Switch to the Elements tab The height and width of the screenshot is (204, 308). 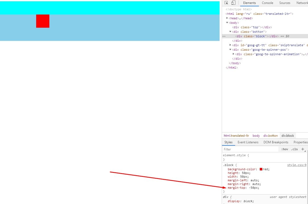(249, 3)
